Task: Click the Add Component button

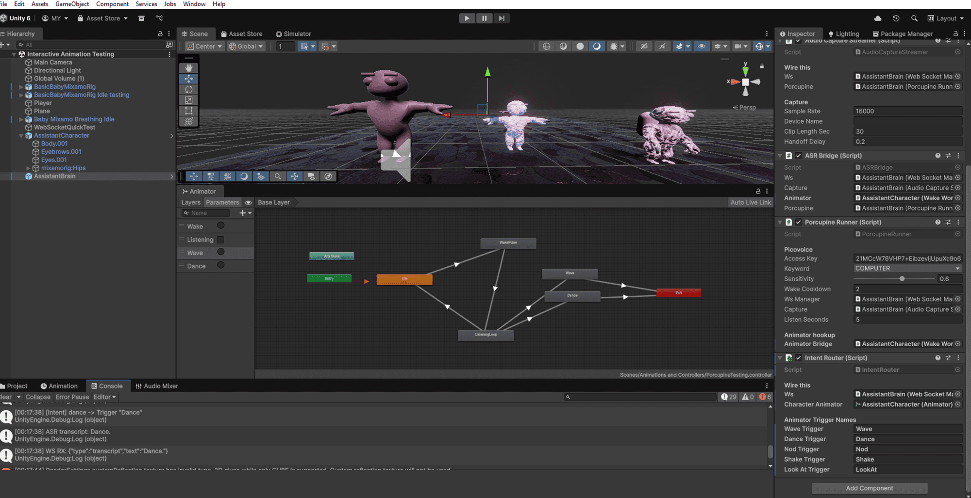Action: 869,488
